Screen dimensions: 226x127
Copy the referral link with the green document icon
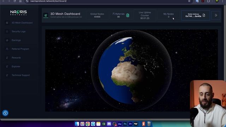(x=128, y=15)
